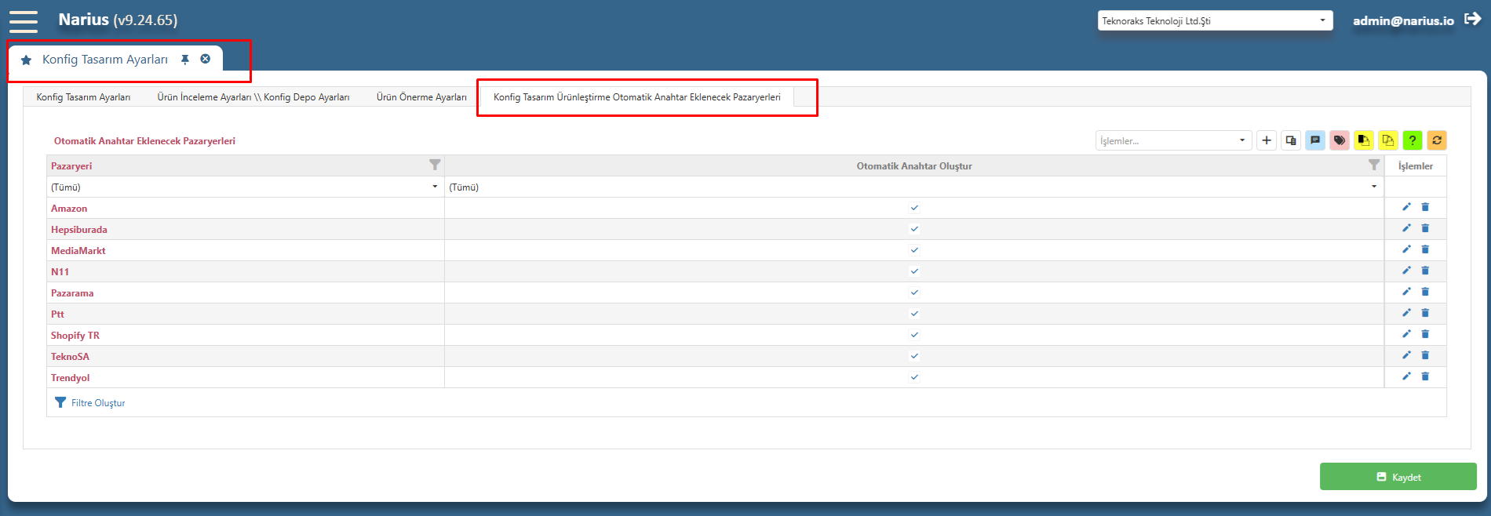
Task: Switch to Konfig Tasarım Ayarları sub-tab
Action: click(x=83, y=97)
